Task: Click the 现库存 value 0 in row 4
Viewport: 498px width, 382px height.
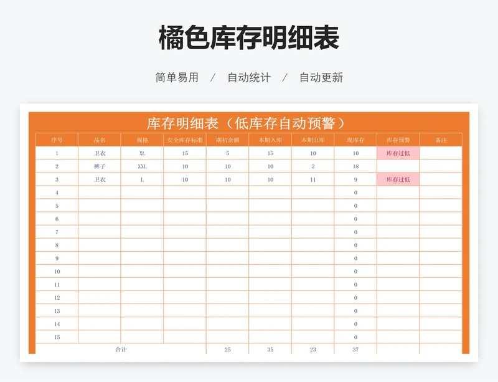Action: point(355,193)
